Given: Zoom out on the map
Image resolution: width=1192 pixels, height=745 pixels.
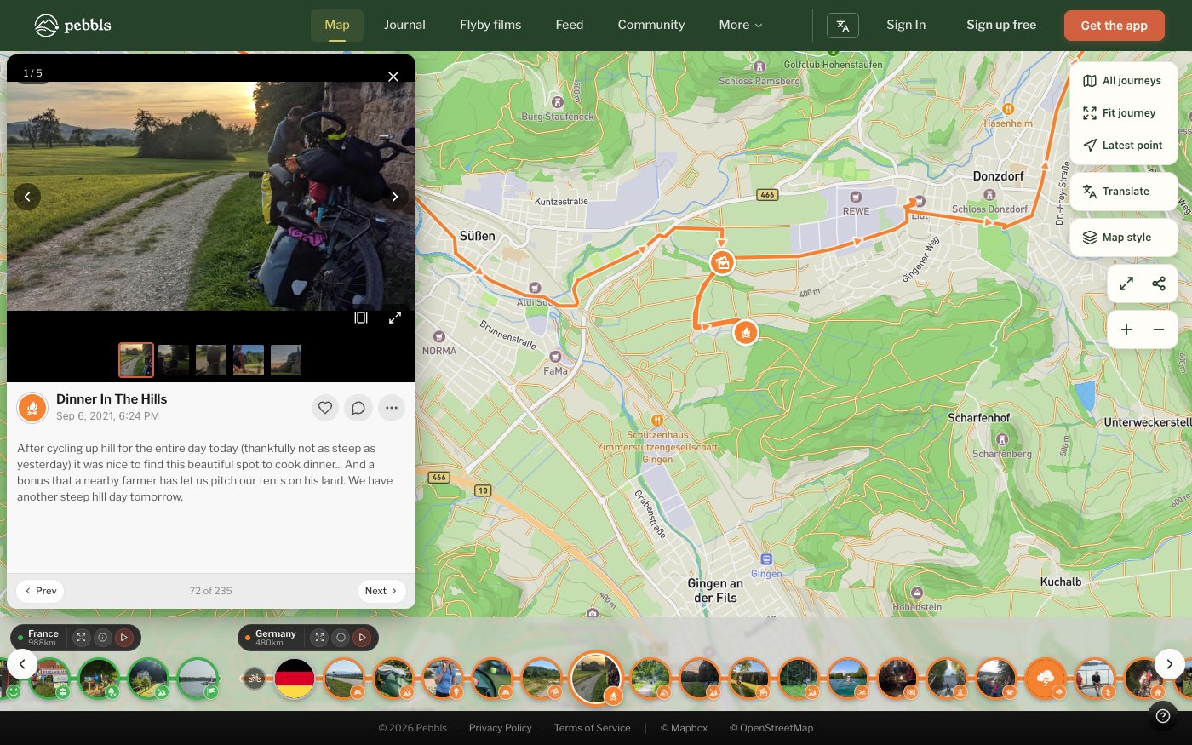Looking at the screenshot, I should (x=1159, y=330).
